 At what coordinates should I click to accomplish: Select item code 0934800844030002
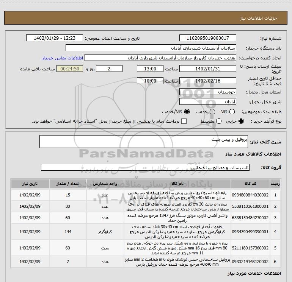coord(250,195)
